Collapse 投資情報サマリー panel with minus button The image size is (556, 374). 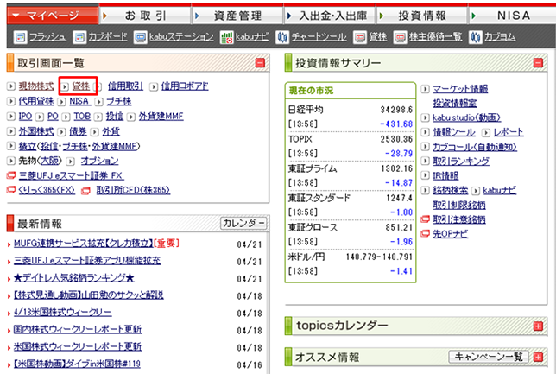pyautogui.click(x=538, y=63)
